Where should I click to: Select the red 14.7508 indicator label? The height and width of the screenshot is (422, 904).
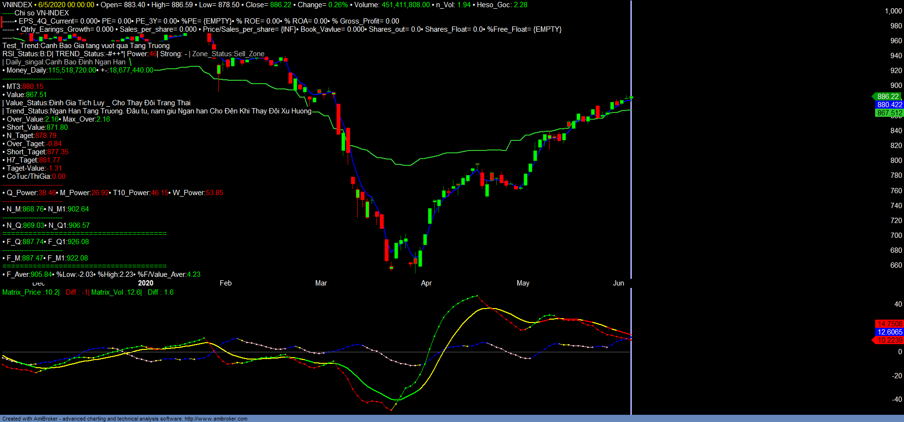coord(889,324)
